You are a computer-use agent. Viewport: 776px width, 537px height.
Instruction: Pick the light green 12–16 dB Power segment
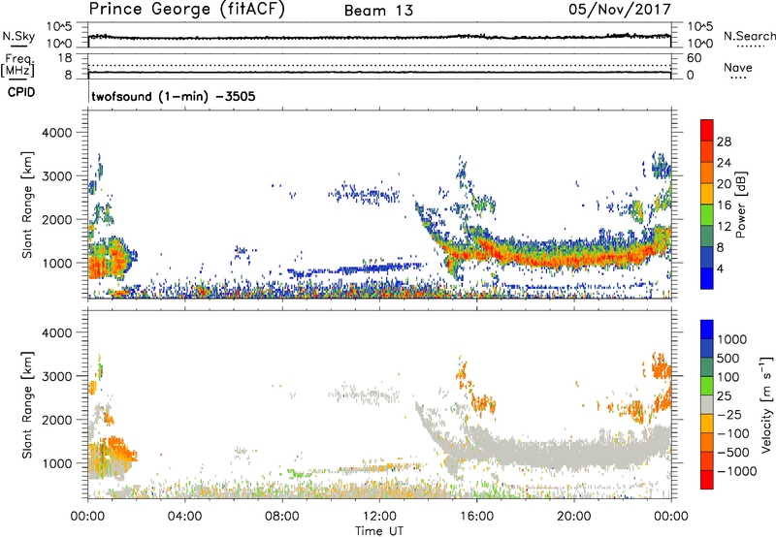click(x=707, y=214)
